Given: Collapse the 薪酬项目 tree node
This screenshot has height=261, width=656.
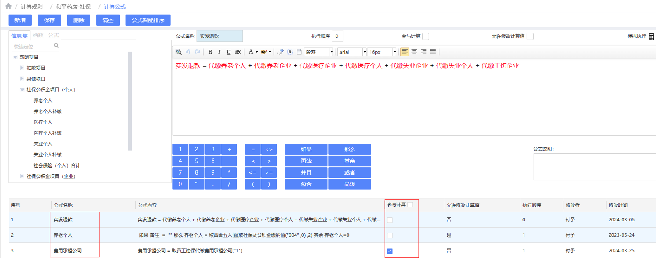Looking at the screenshot, I should pyautogui.click(x=15, y=57).
